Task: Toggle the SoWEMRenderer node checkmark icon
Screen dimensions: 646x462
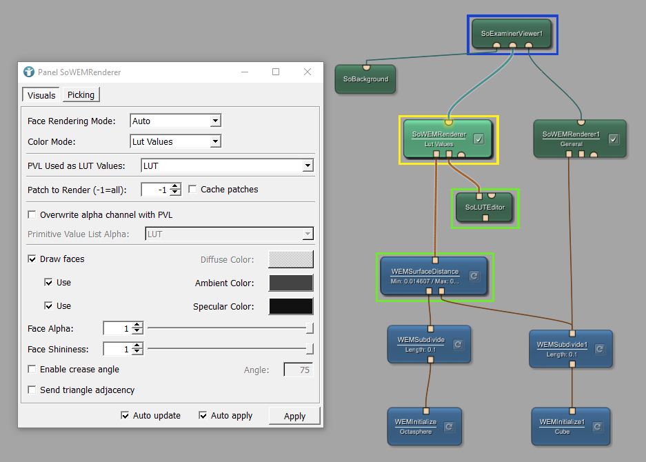Action: pyautogui.click(x=478, y=139)
